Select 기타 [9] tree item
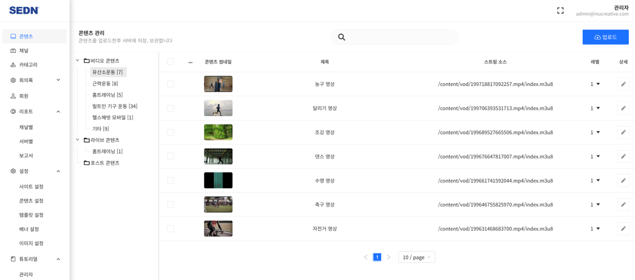This screenshot has height=280, width=635. point(101,129)
